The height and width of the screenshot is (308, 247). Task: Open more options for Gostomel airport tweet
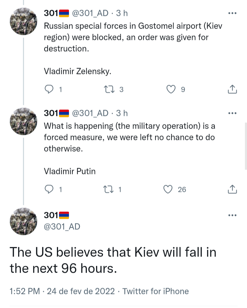[232, 13]
